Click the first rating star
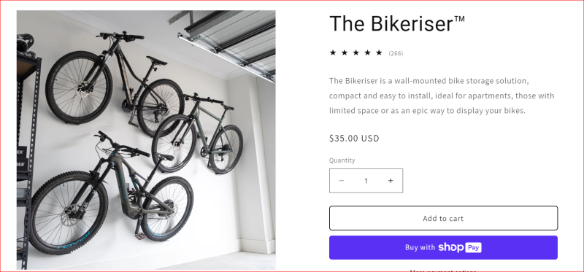Screen dimensions: 584x272 point(333,53)
